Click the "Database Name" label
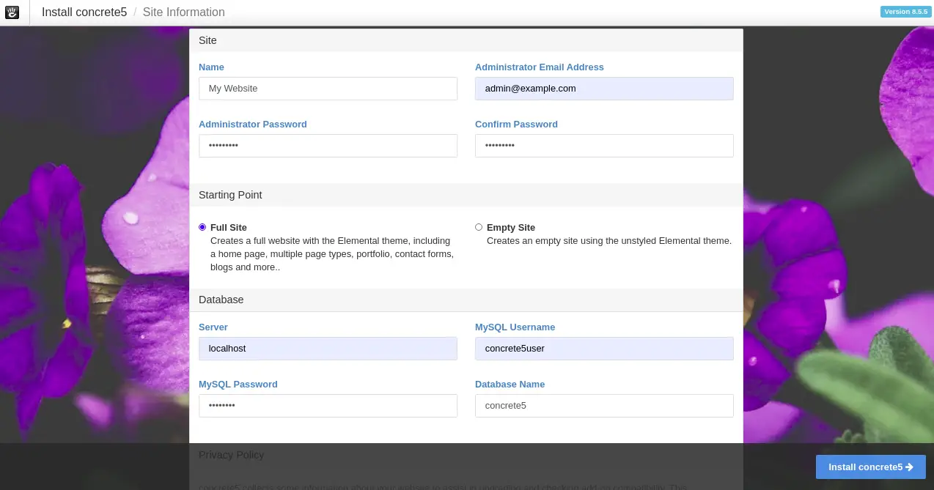 (x=510, y=385)
